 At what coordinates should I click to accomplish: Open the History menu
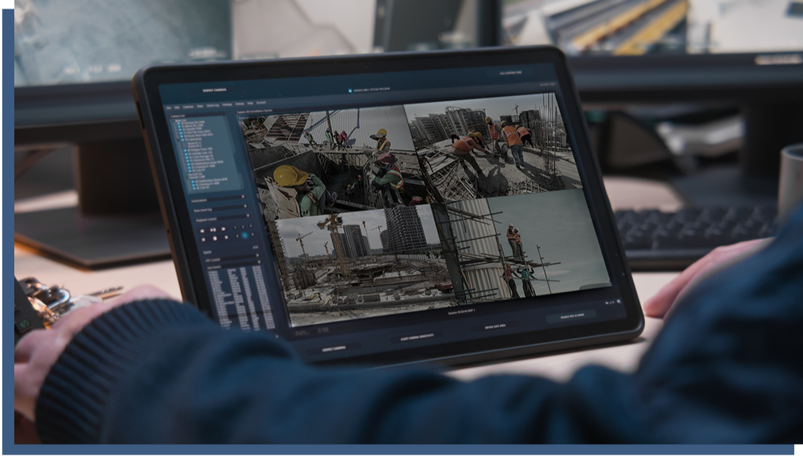tap(240, 104)
